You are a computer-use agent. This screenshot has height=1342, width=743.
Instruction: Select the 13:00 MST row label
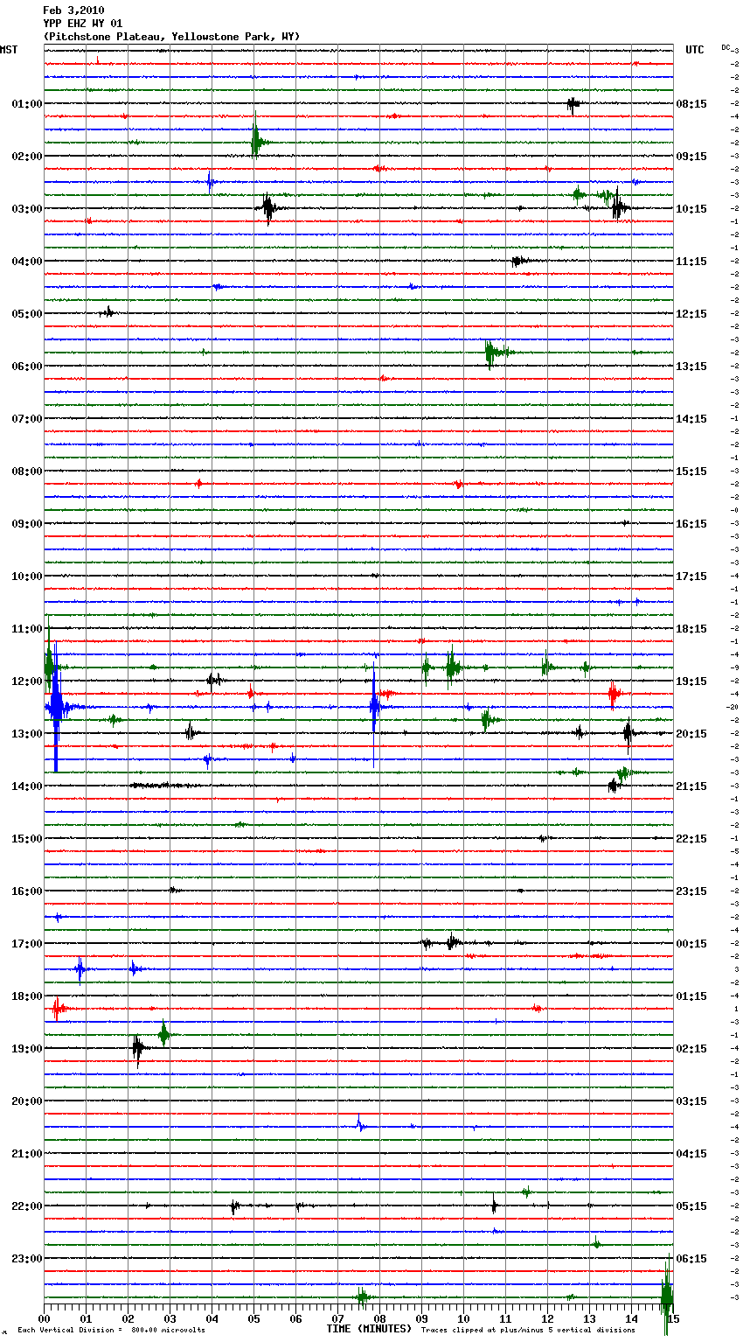coord(27,734)
